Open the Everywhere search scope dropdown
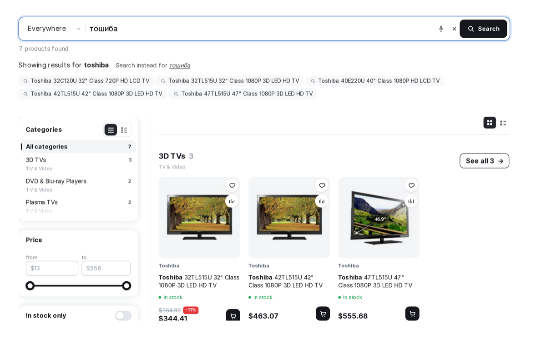 (x=54, y=29)
